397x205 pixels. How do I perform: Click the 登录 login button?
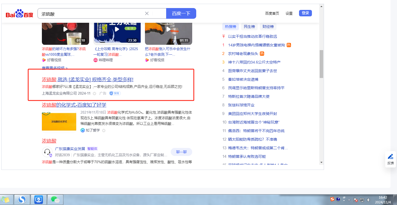click(x=305, y=13)
